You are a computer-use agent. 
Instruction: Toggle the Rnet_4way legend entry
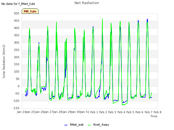click(x=98, y=125)
